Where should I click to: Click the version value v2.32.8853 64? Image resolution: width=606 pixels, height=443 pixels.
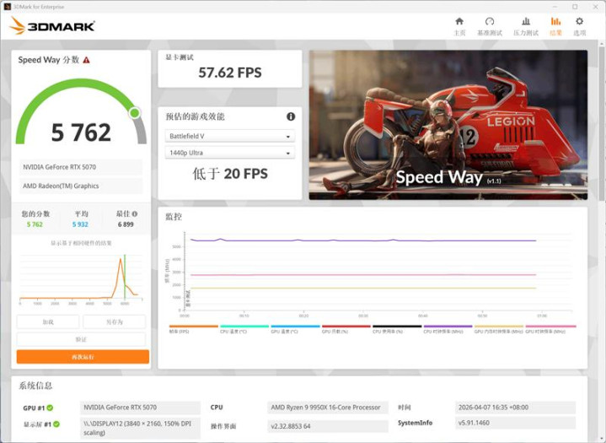pyautogui.click(x=328, y=426)
